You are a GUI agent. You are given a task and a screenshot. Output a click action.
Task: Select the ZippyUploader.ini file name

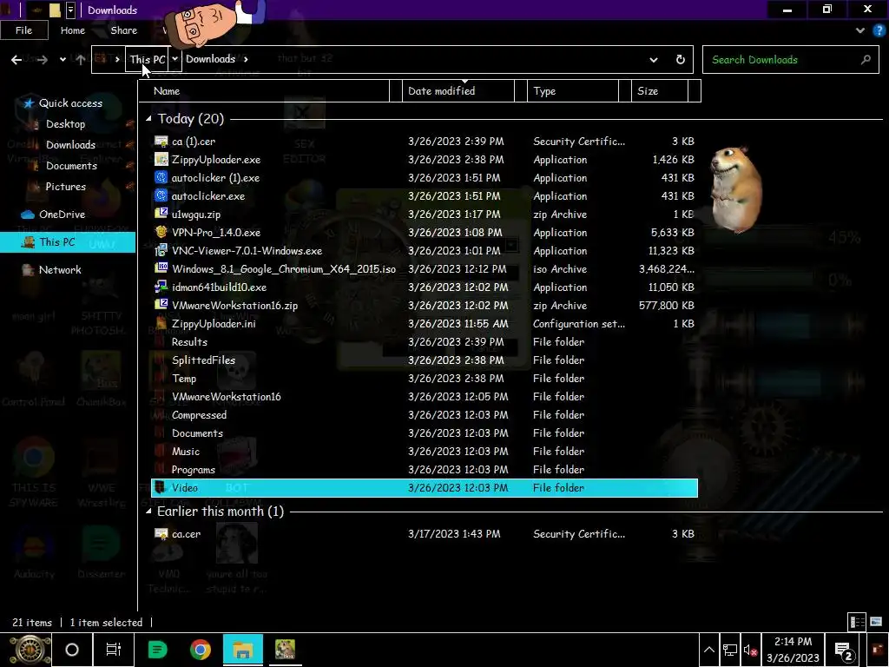(214, 324)
